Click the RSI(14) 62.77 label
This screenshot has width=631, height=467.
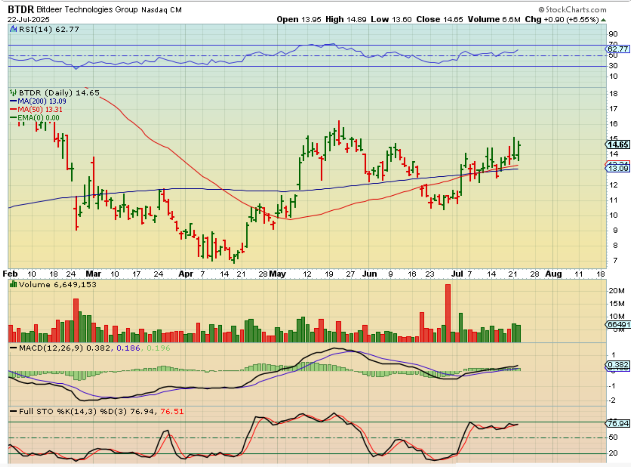pos(49,29)
